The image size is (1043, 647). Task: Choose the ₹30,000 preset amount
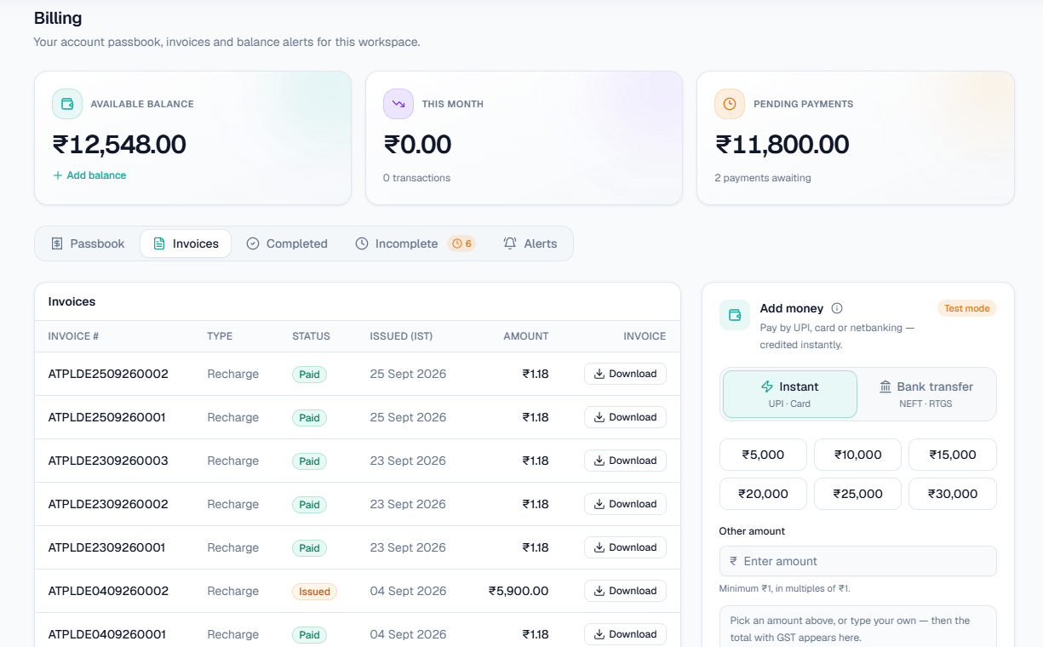coord(953,494)
